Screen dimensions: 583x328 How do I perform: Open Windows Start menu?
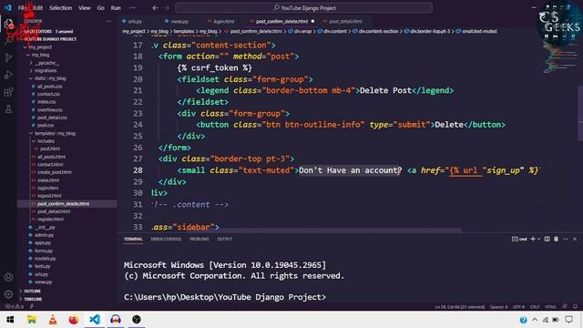click(x=10, y=320)
